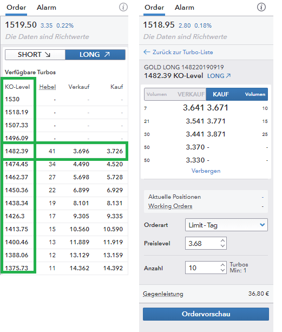
Task: Select turbo with KO-Level 1388.06
Action: coord(64,255)
